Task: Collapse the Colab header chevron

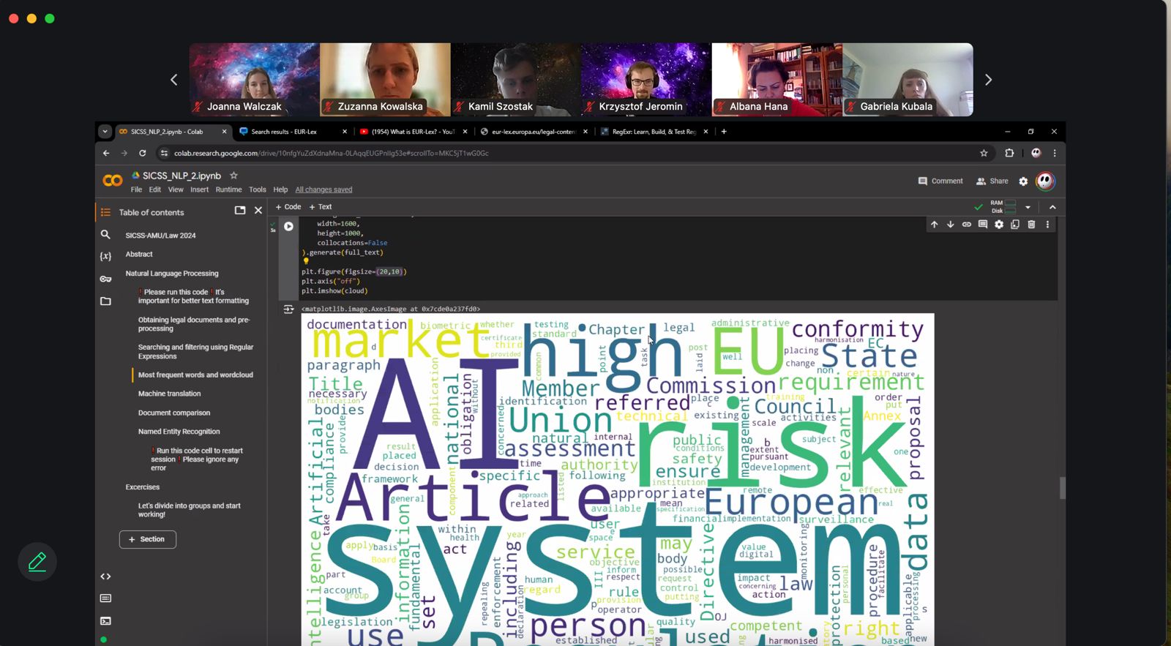Action: coord(1052,207)
